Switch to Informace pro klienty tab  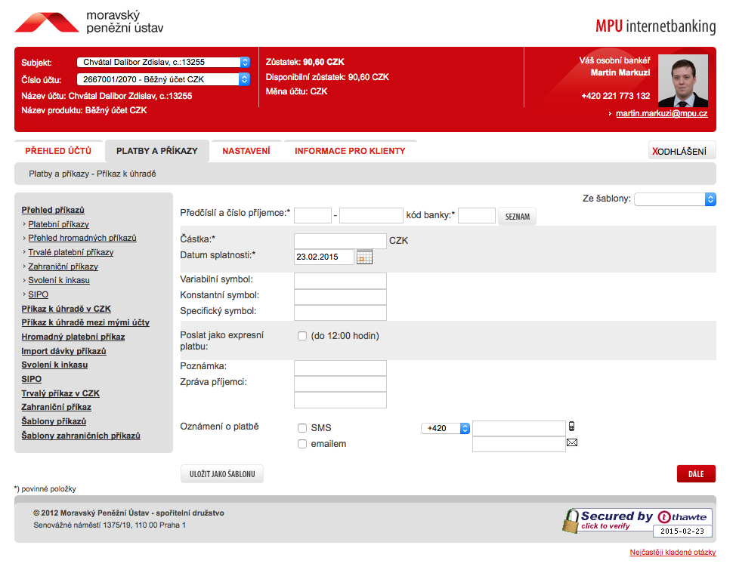pos(350,151)
